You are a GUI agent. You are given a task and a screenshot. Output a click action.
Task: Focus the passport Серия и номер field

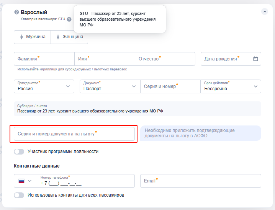pyautogui.click(x=170, y=86)
